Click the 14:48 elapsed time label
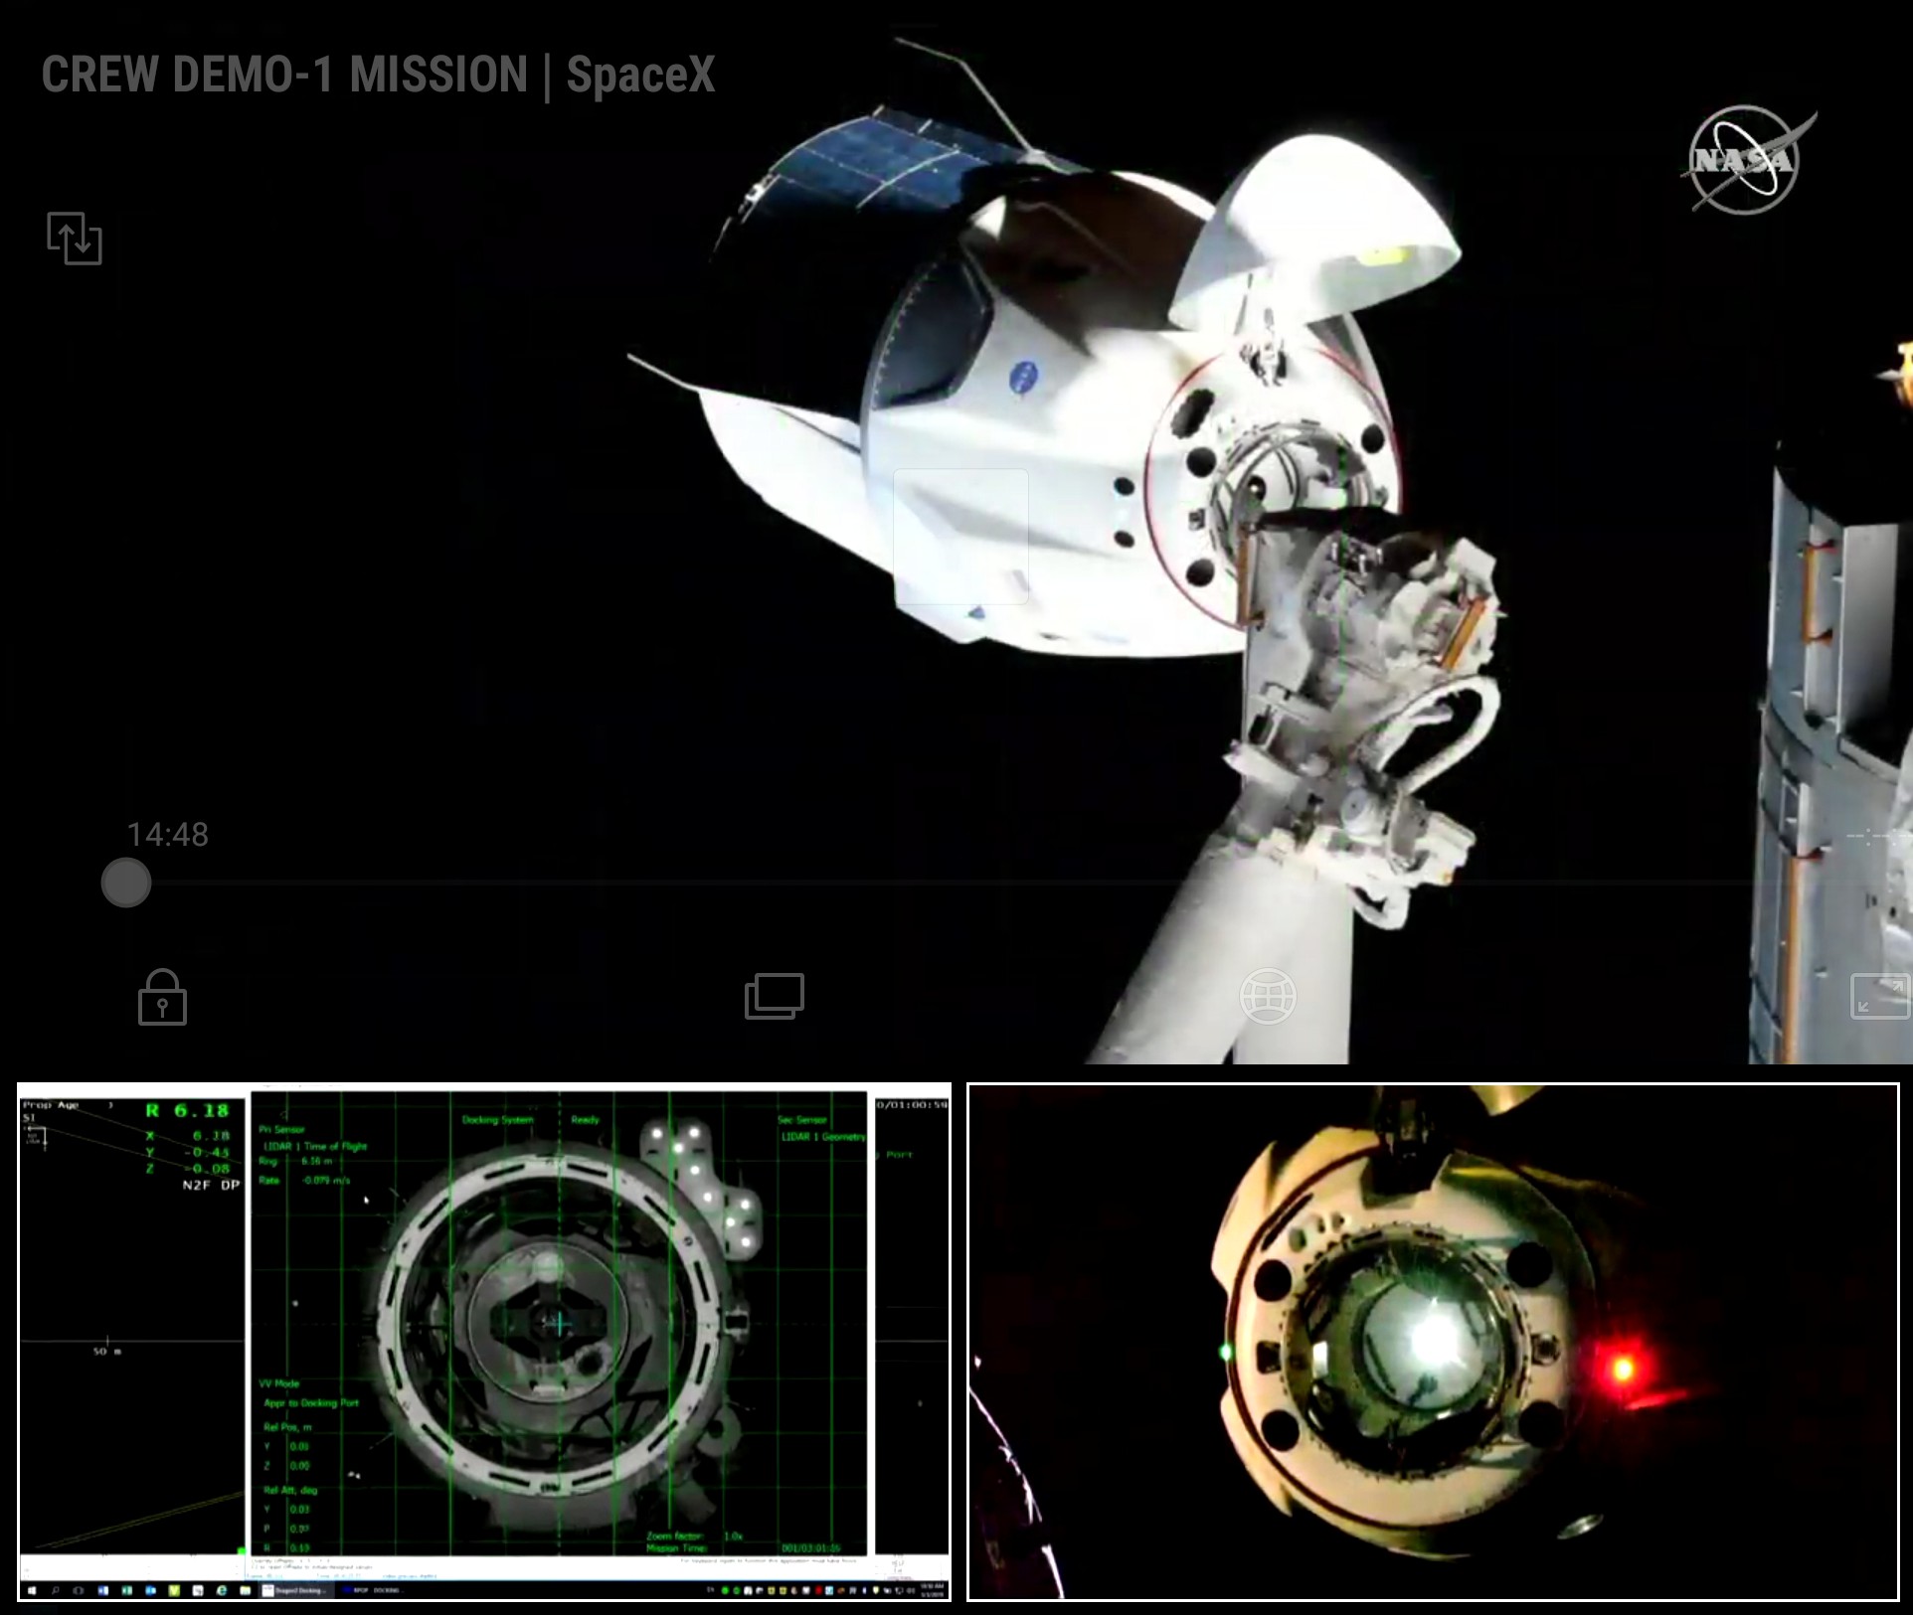This screenshot has width=1913, height=1615. pos(168,835)
